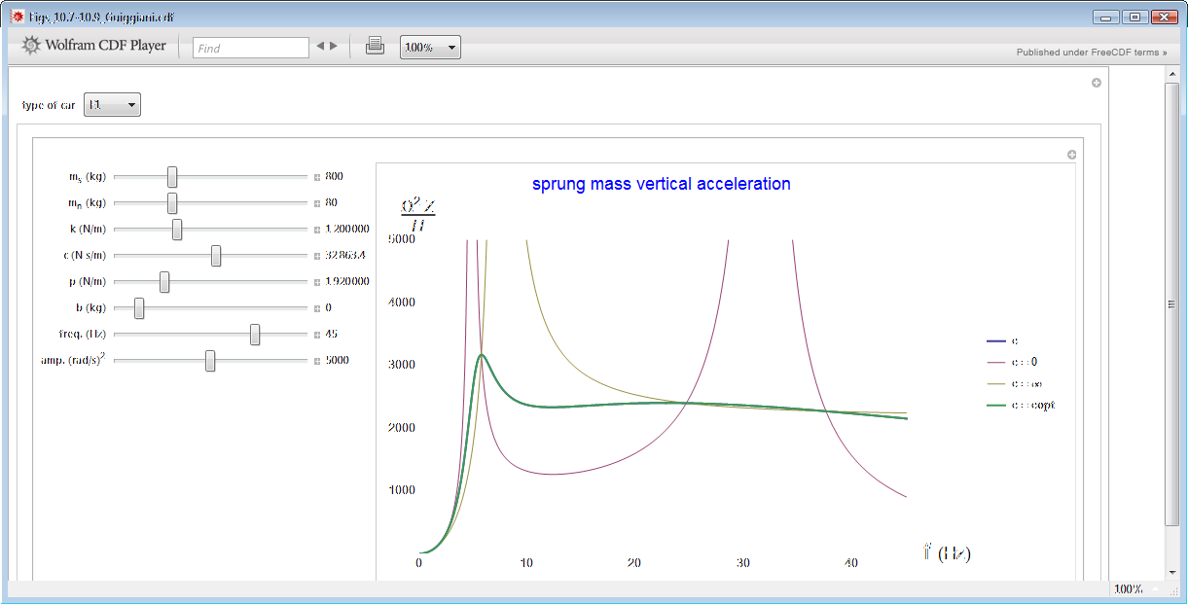Viewport: 1188px width, 605px height.
Task: Open the 100% zoom dropdown
Action: pyautogui.click(x=430, y=48)
